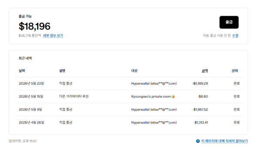Screen dimensions: 261x164
Task: Select the 2026년 5월 23일 date cell
Action: [31, 83]
